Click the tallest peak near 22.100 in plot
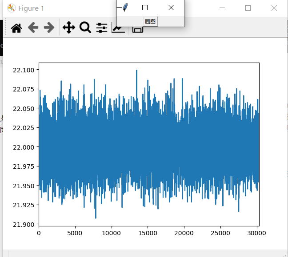Viewport: 288px width, 257px height. tap(136, 71)
